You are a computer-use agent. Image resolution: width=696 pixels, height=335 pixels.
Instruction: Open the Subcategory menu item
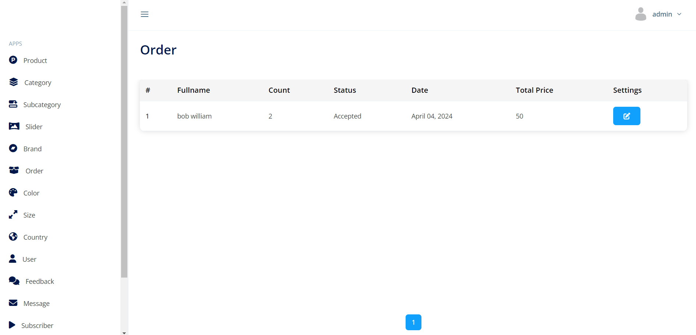[x=42, y=105]
